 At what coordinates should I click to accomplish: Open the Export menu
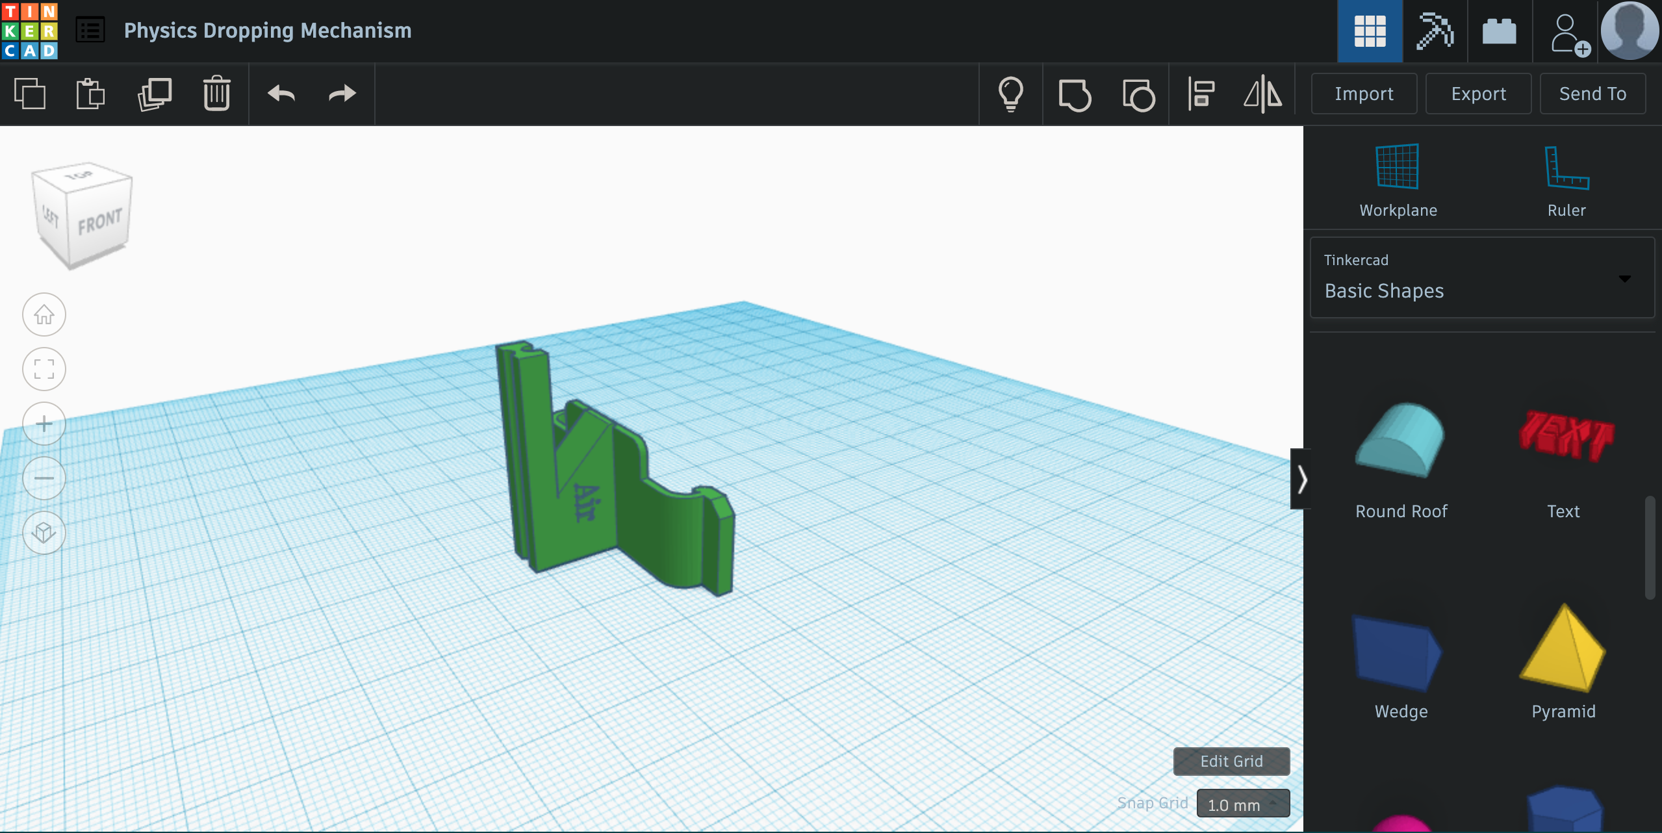[1478, 94]
